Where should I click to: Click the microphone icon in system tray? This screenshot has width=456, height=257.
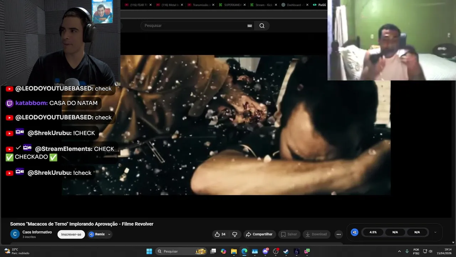point(407,251)
